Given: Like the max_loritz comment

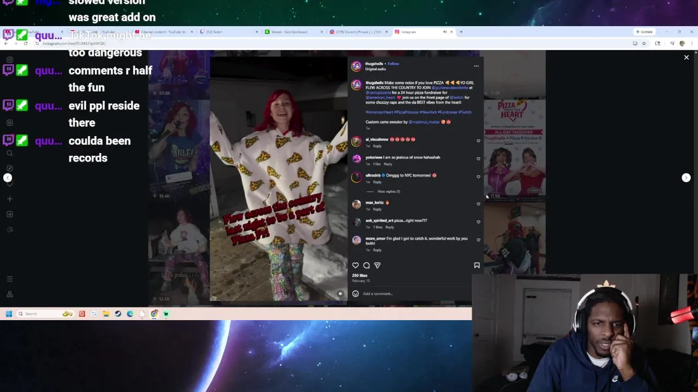Looking at the screenshot, I should point(478,204).
